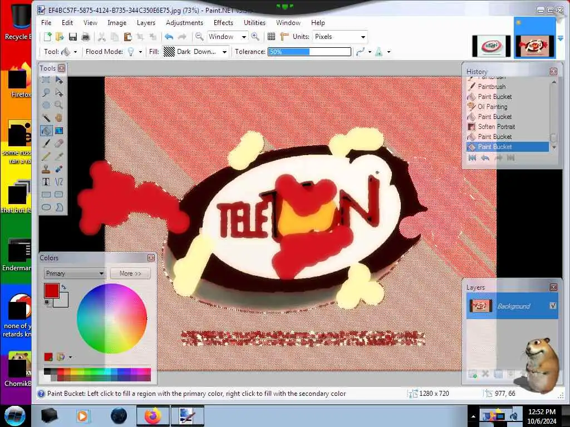Close the Tools panel
570x427 pixels.
pyautogui.click(x=61, y=68)
